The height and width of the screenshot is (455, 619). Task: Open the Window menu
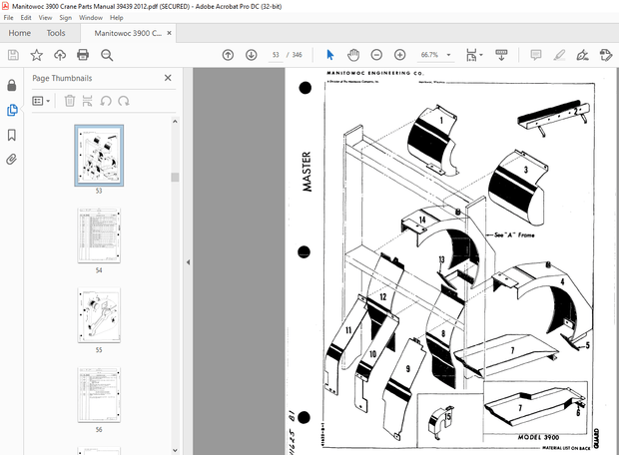tap(90, 18)
